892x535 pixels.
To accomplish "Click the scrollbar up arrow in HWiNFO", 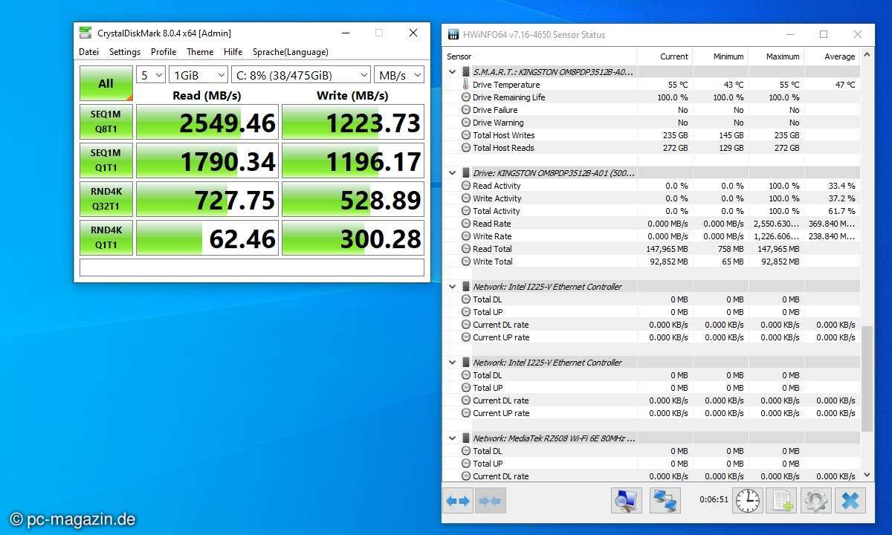I will [867, 55].
